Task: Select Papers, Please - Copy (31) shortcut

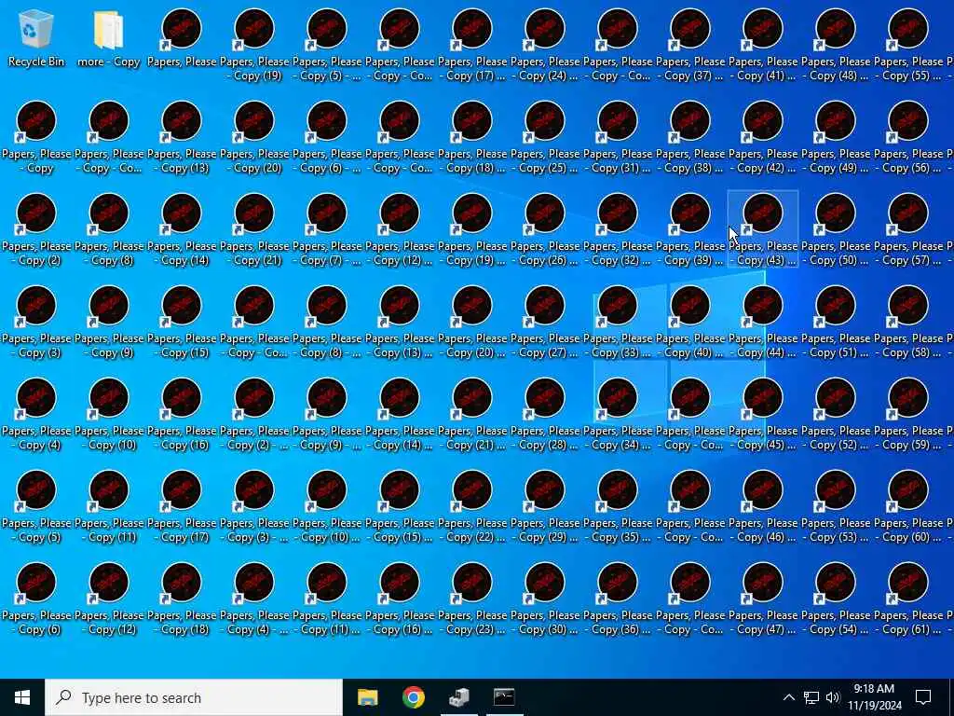Action: [618, 138]
